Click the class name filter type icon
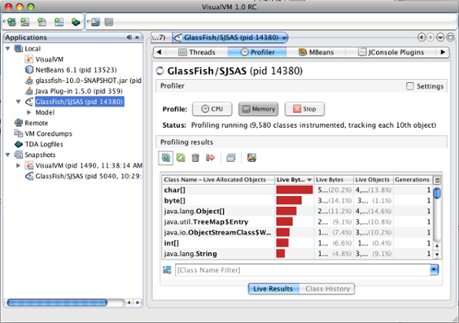 click(x=167, y=270)
